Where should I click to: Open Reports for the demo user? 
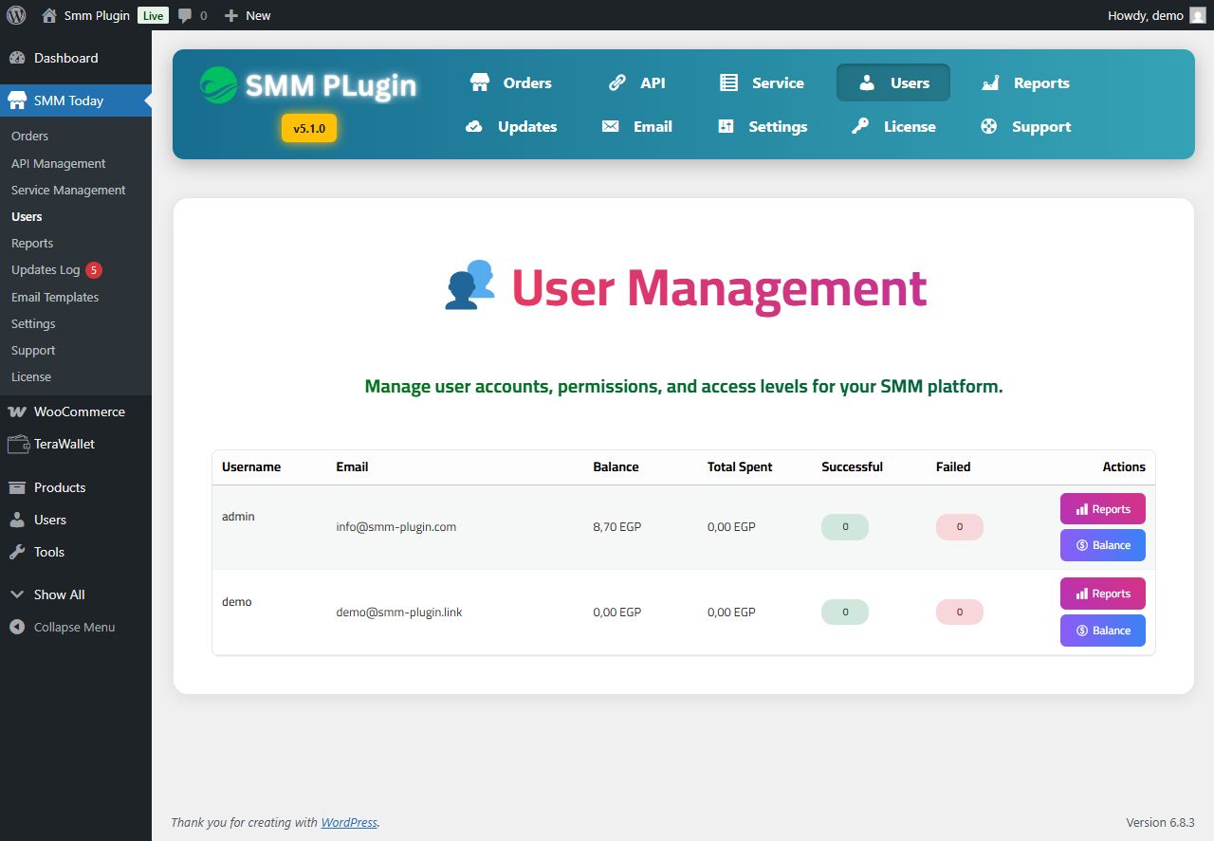coord(1103,594)
